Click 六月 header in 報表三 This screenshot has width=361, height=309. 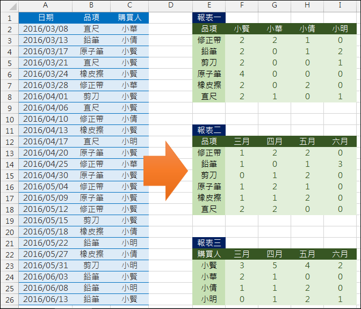(x=340, y=254)
